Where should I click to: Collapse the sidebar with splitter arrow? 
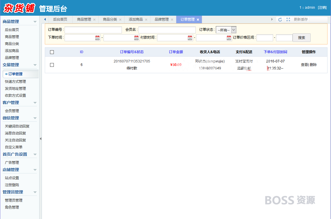(40, 139)
